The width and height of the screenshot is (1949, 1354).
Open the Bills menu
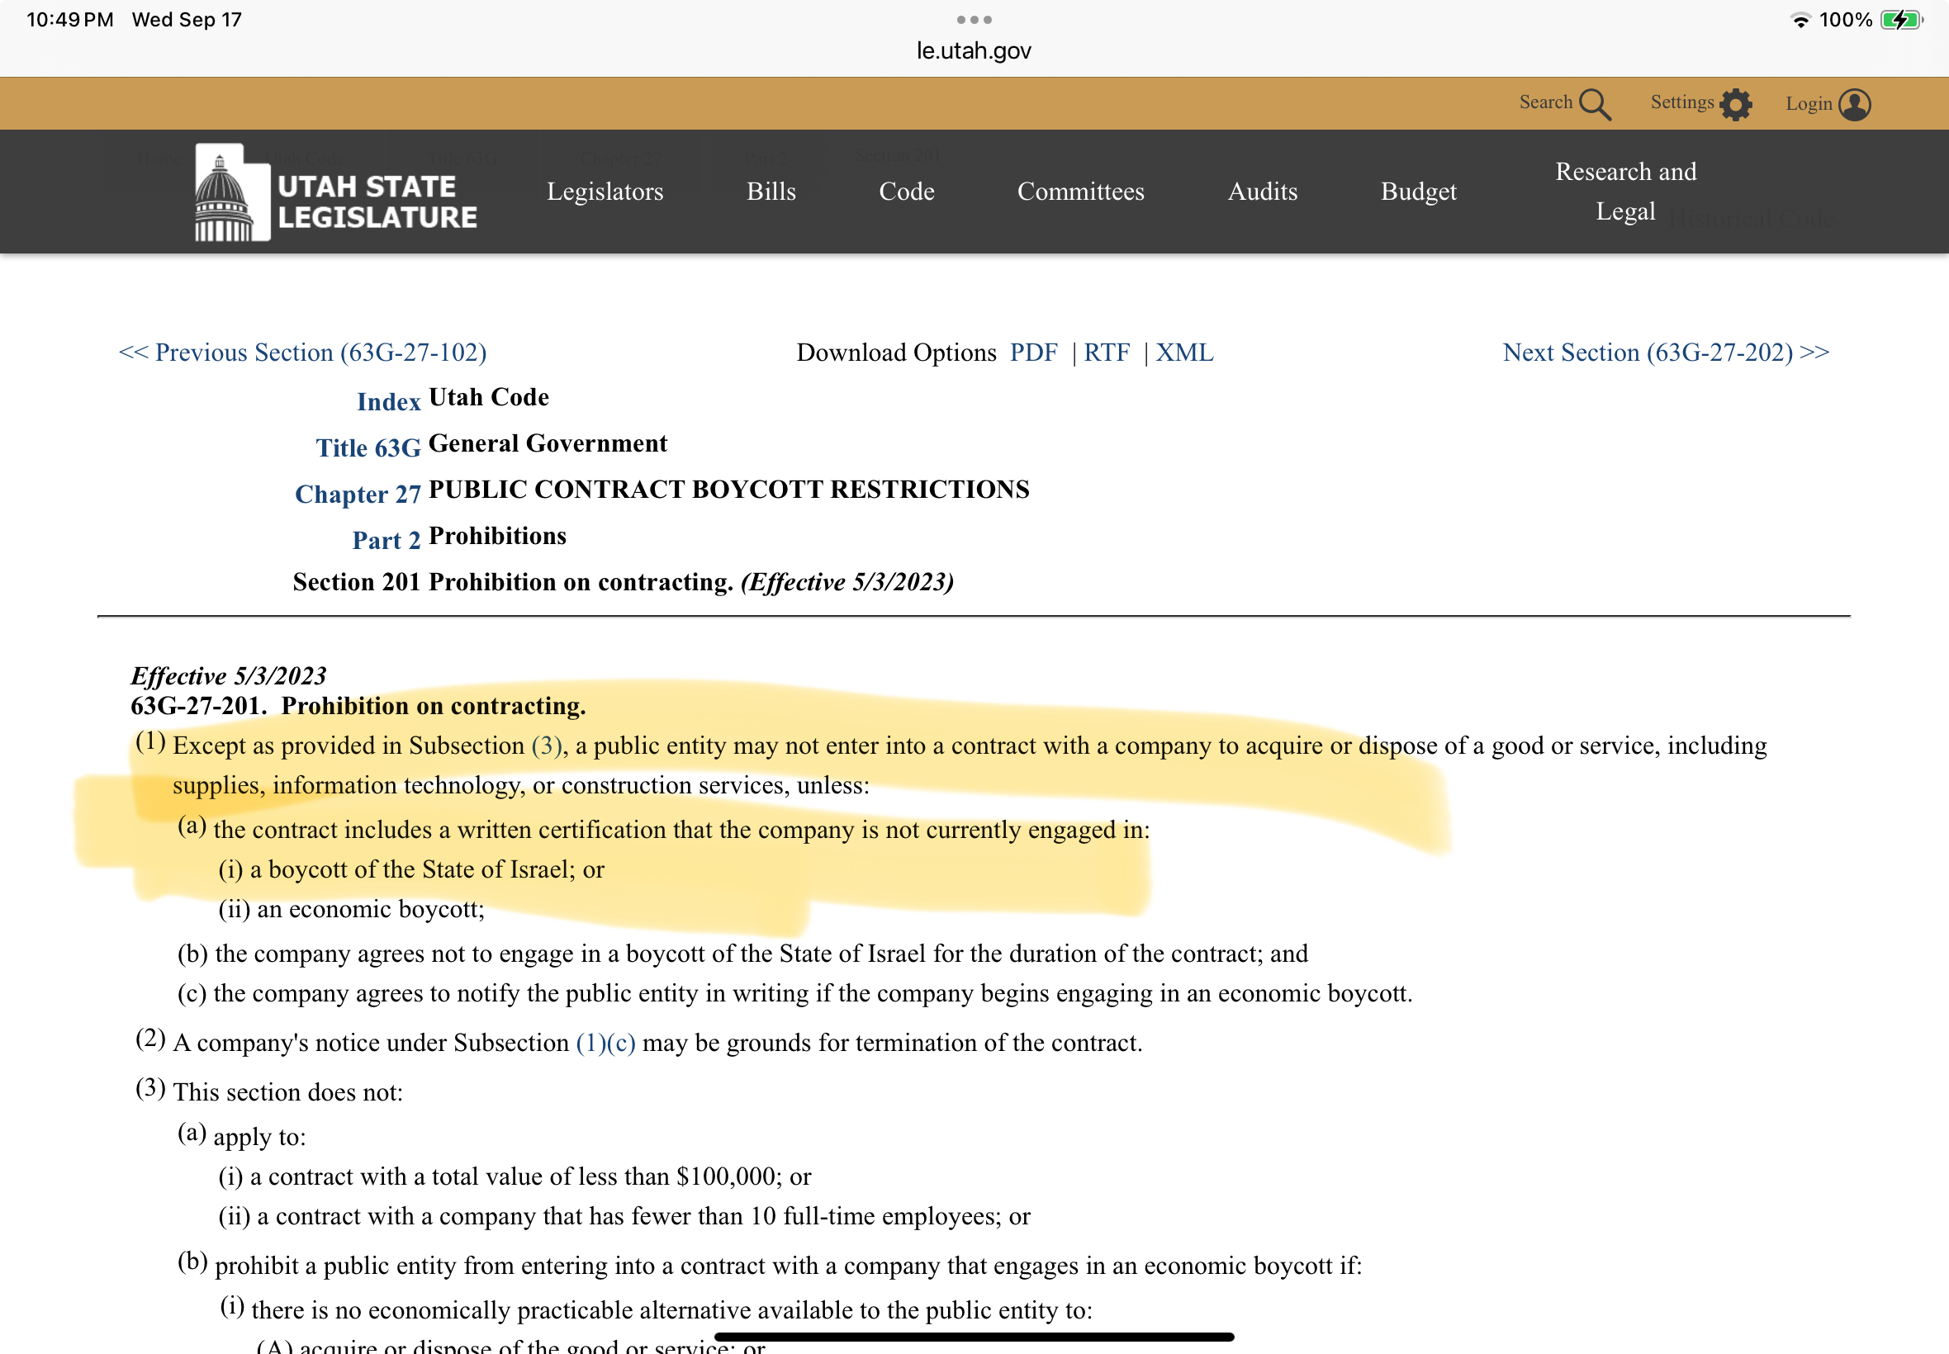(x=771, y=192)
